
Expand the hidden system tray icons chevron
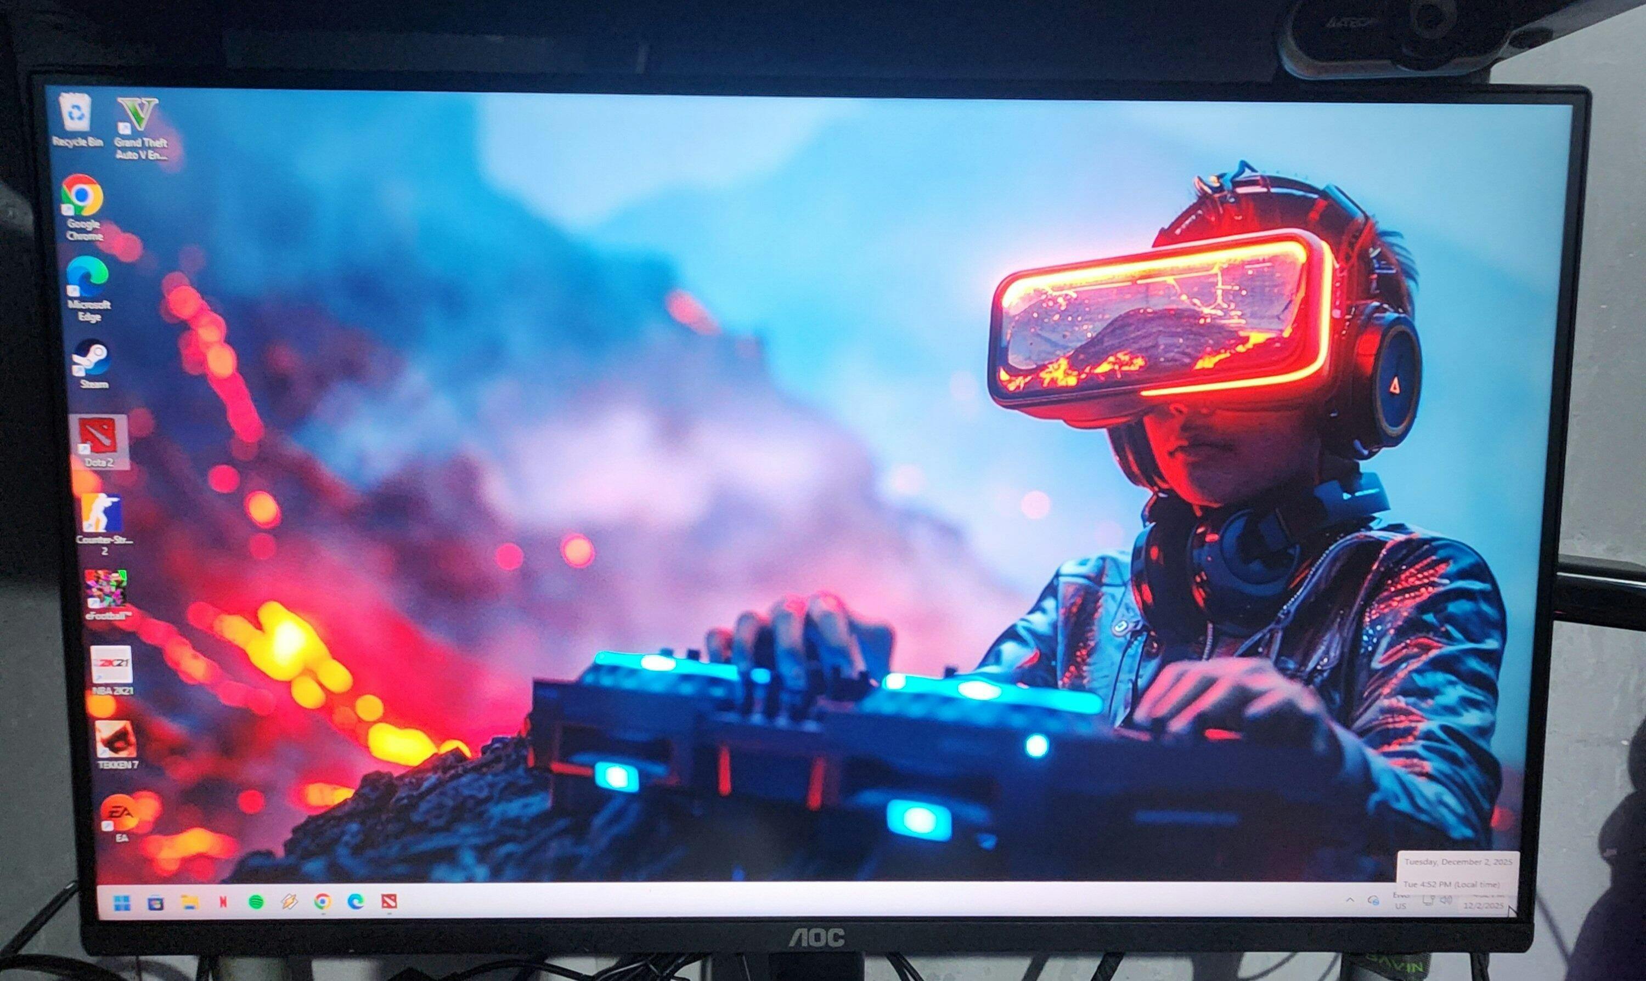(1350, 900)
